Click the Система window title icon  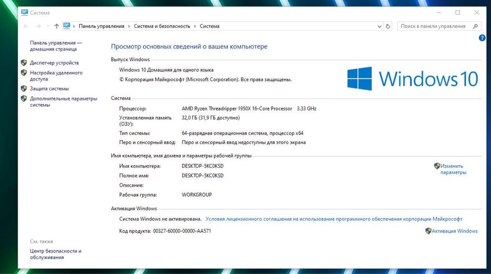click(x=25, y=12)
